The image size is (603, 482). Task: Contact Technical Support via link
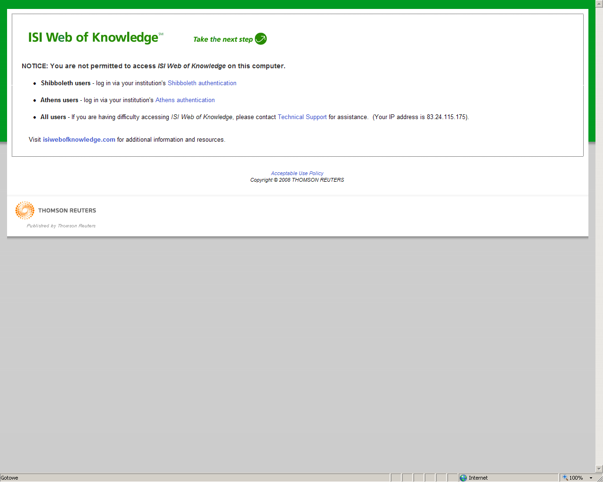point(302,117)
